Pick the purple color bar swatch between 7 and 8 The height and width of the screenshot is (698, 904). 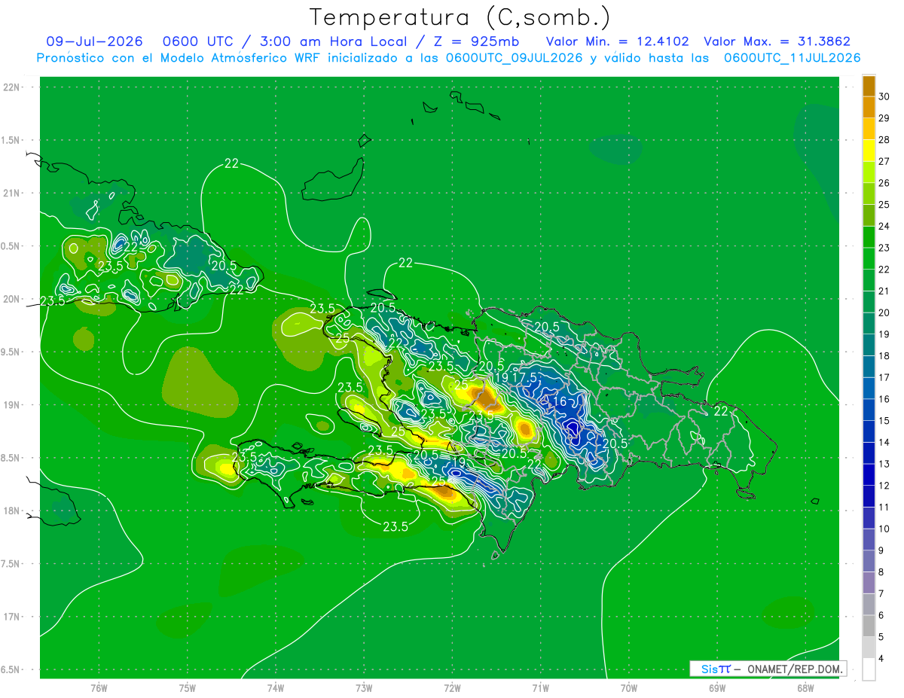[x=869, y=583]
